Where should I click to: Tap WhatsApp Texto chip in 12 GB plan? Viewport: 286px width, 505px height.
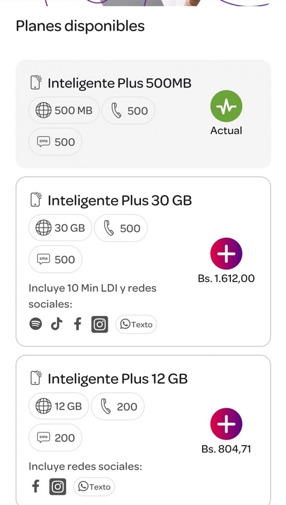[x=94, y=486]
